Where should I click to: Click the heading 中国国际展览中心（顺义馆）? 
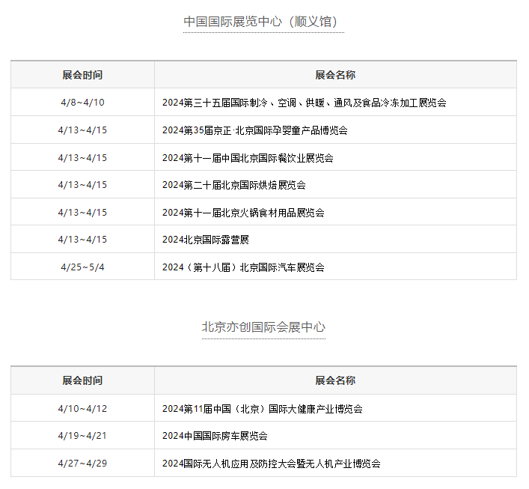263,22
